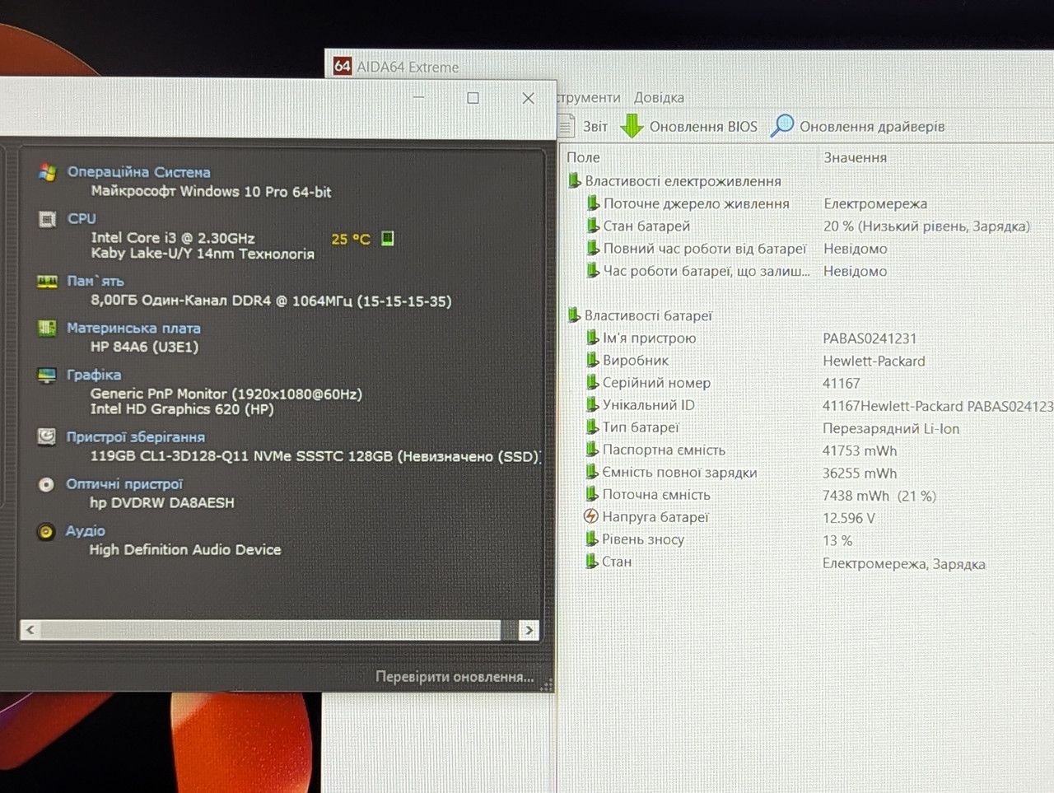Click the horizontal scrollbar left arrow
The height and width of the screenshot is (793, 1054).
pos(30,630)
